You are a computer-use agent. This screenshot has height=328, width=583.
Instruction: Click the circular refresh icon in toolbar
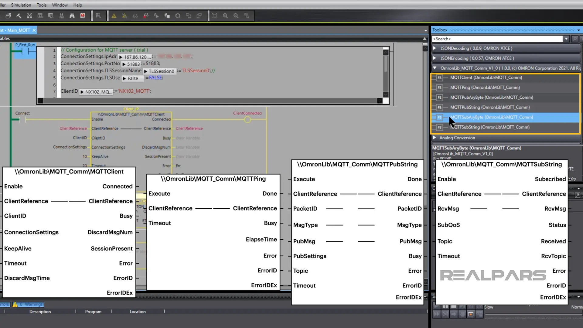pos(178,16)
